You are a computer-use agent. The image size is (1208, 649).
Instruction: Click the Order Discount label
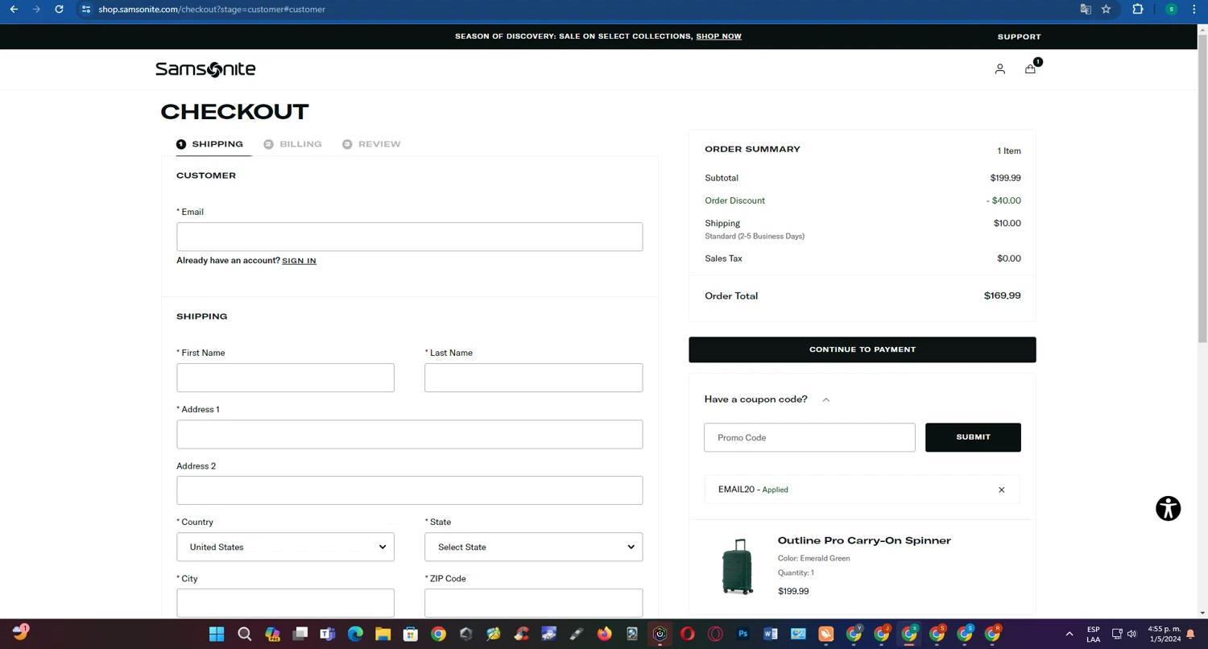pyautogui.click(x=734, y=200)
